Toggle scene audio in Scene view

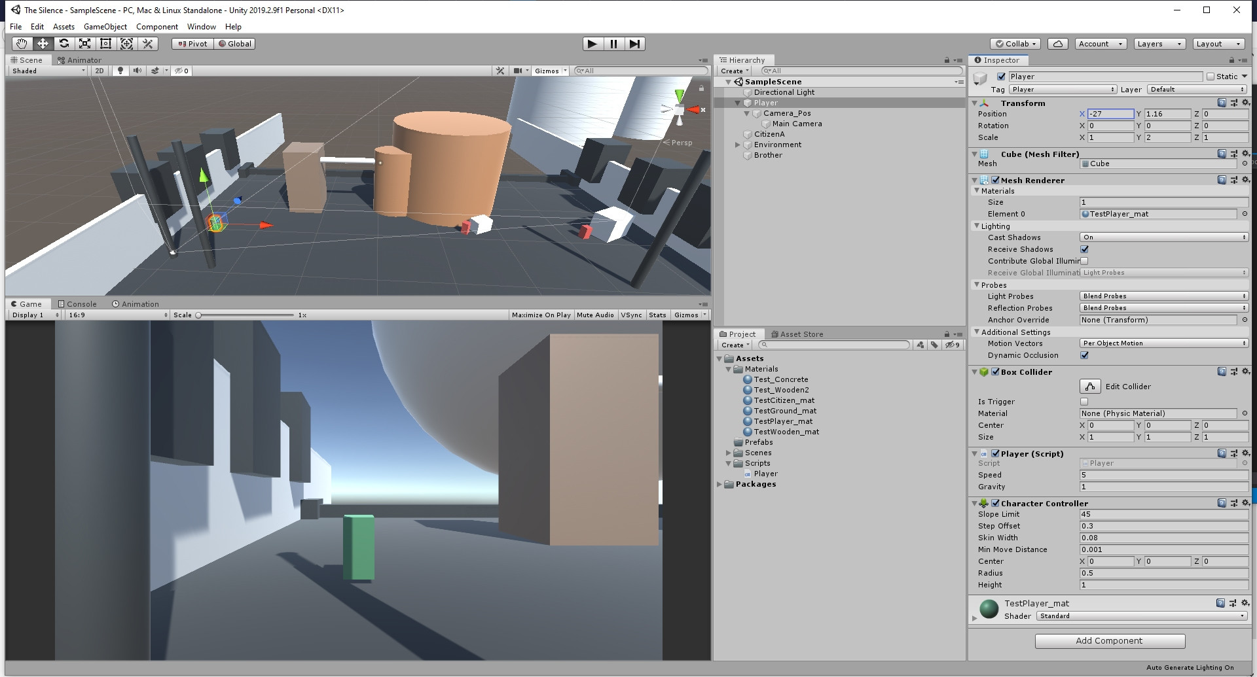(137, 71)
